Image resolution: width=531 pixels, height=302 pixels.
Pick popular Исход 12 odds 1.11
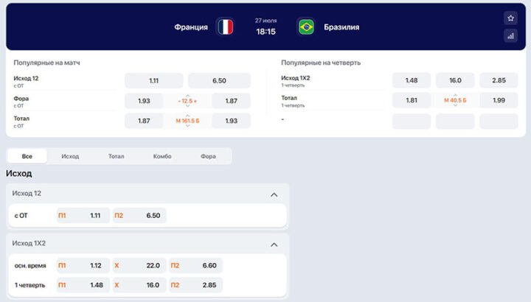click(153, 80)
